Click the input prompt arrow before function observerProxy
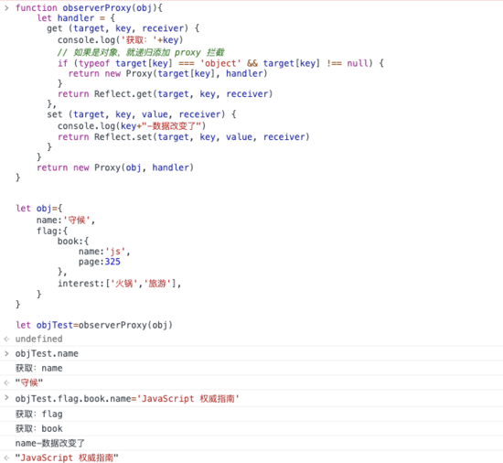This screenshot has width=503, height=463. (x=6, y=8)
